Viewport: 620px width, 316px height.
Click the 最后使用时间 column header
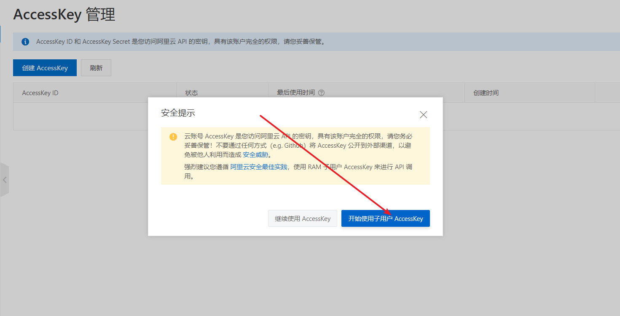tap(295, 93)
